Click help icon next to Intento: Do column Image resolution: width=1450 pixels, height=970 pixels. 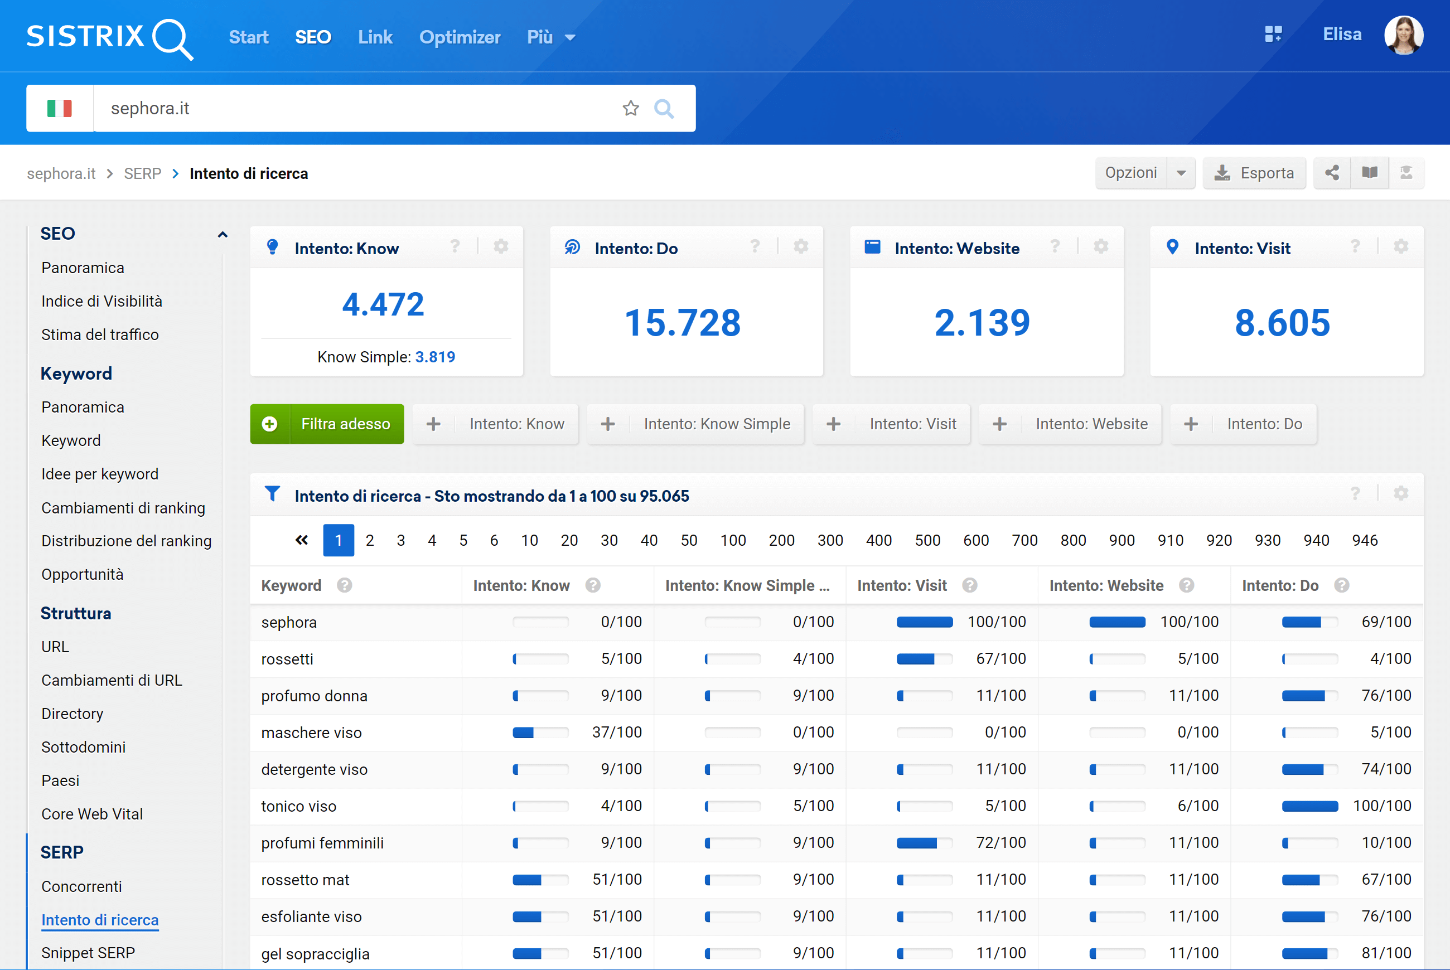pyautogui.click(x=1342, y=585)
